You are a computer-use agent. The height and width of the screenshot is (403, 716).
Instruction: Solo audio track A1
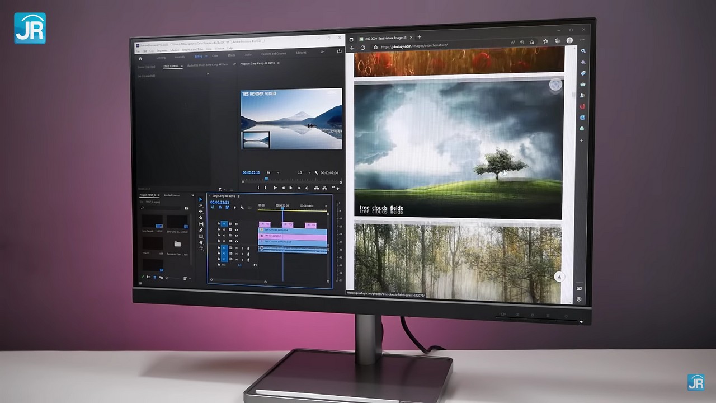242,248
